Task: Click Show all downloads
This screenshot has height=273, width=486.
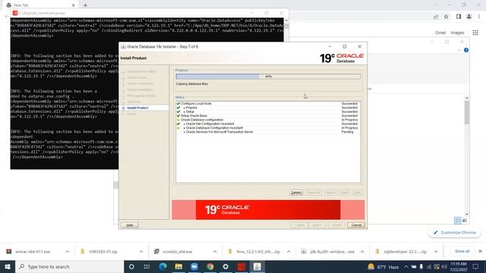Action: click(462, 251)
